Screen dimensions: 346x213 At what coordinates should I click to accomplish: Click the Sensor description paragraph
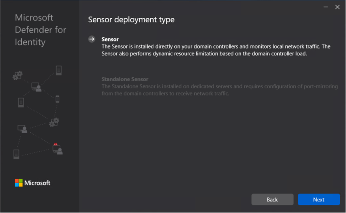pyautogui.click(x=210, y=50)
